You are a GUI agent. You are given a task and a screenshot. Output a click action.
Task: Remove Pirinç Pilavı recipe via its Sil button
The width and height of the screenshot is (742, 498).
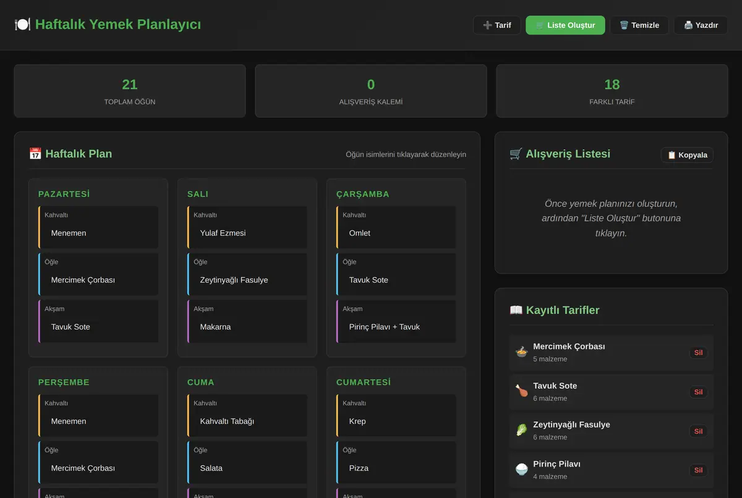(x=698, y=470)
